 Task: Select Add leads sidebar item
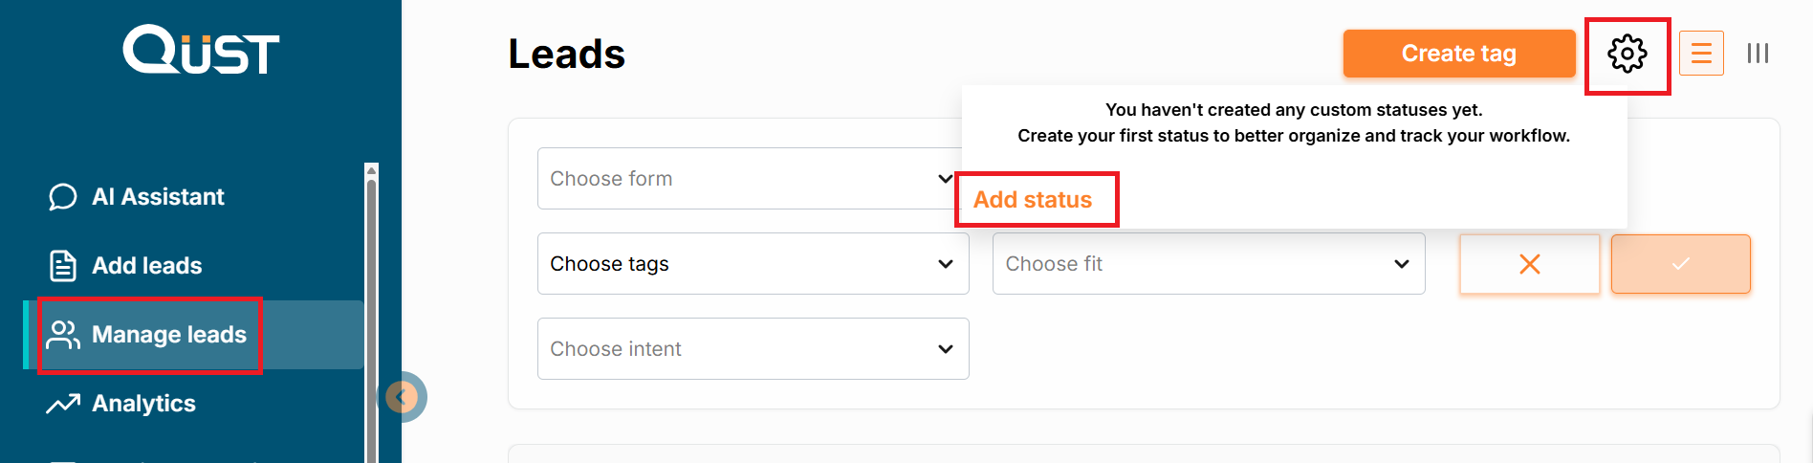click(146, 266)
